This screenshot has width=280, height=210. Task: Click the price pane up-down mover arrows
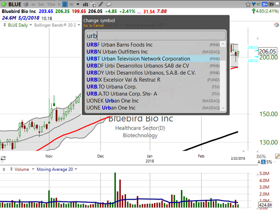click(x=5, y=25)
